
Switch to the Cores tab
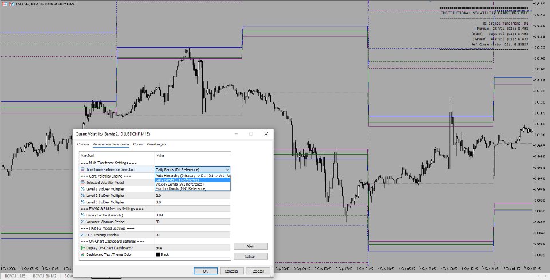[138, 144]
